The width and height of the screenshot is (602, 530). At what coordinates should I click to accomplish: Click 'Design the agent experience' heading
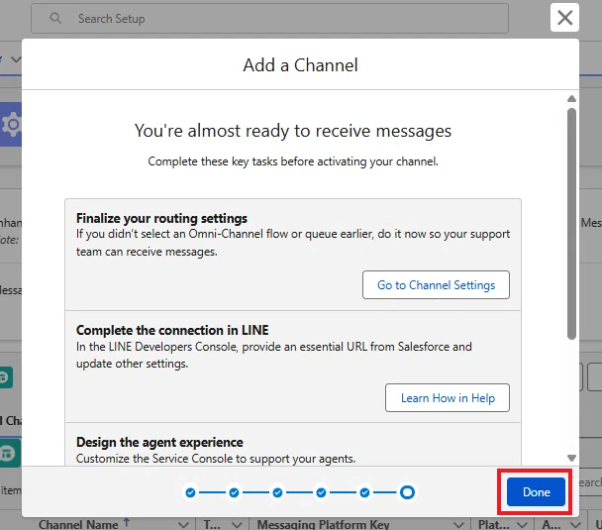point(159,442)
